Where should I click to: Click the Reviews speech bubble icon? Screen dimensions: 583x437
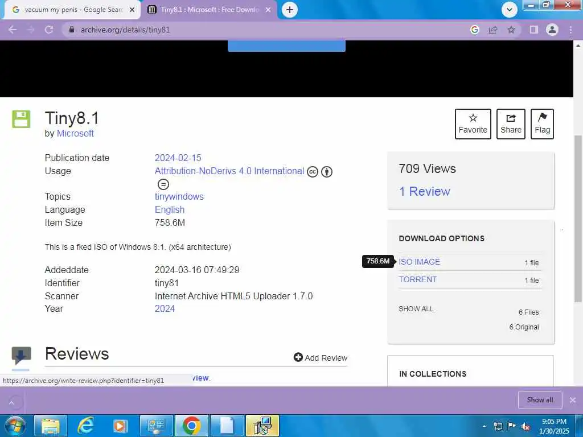click(x=21, y=355)
